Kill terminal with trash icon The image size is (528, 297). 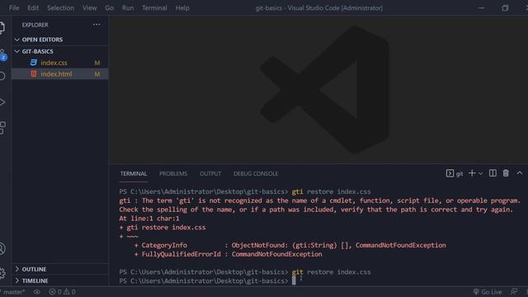click(506, 173)
